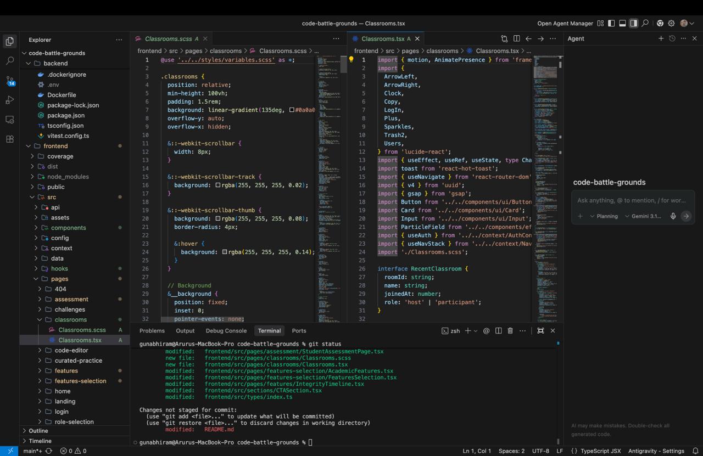703x456 pixels.
Task: Open Dockerfile in the explorer
Action: coord(62,95)
